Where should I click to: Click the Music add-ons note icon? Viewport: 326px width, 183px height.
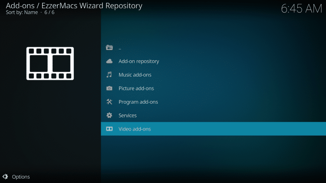coord(109,75)
